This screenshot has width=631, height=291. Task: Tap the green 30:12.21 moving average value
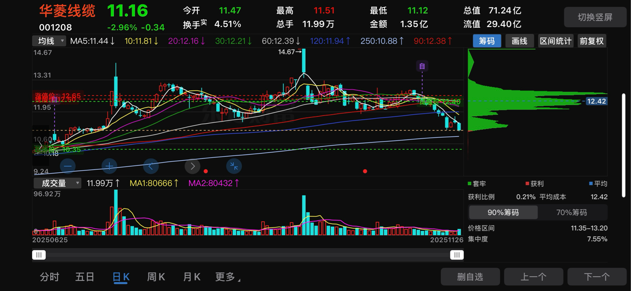233,41
